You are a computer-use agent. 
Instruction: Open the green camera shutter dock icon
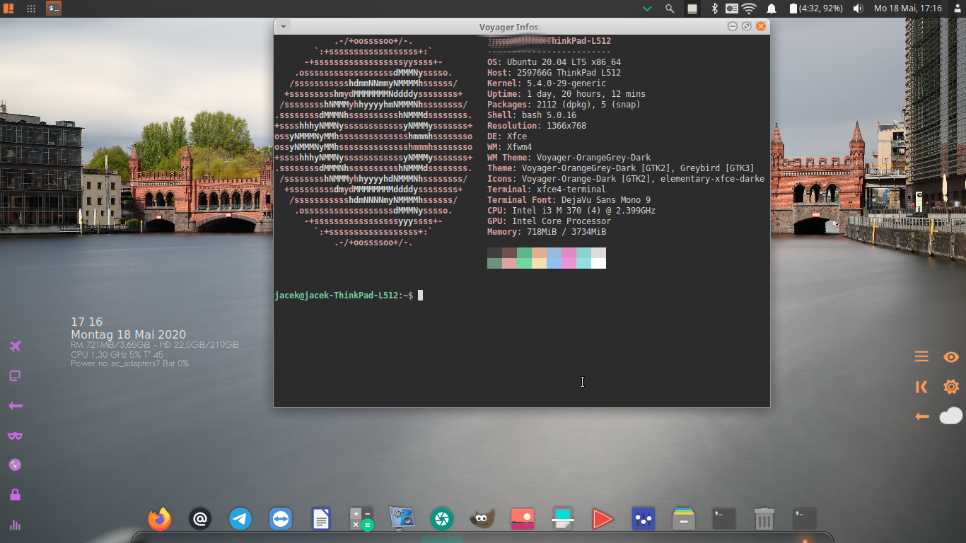pyautogui.click(x=442, y=519)
